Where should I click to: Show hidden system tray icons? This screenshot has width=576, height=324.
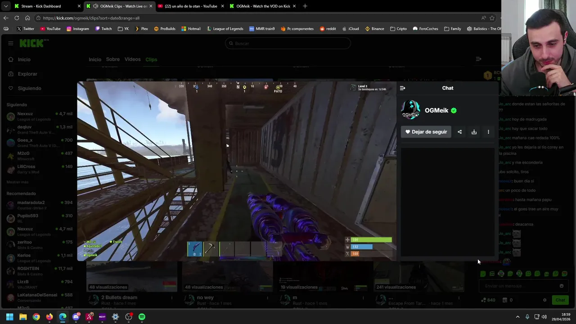point(517,317)
